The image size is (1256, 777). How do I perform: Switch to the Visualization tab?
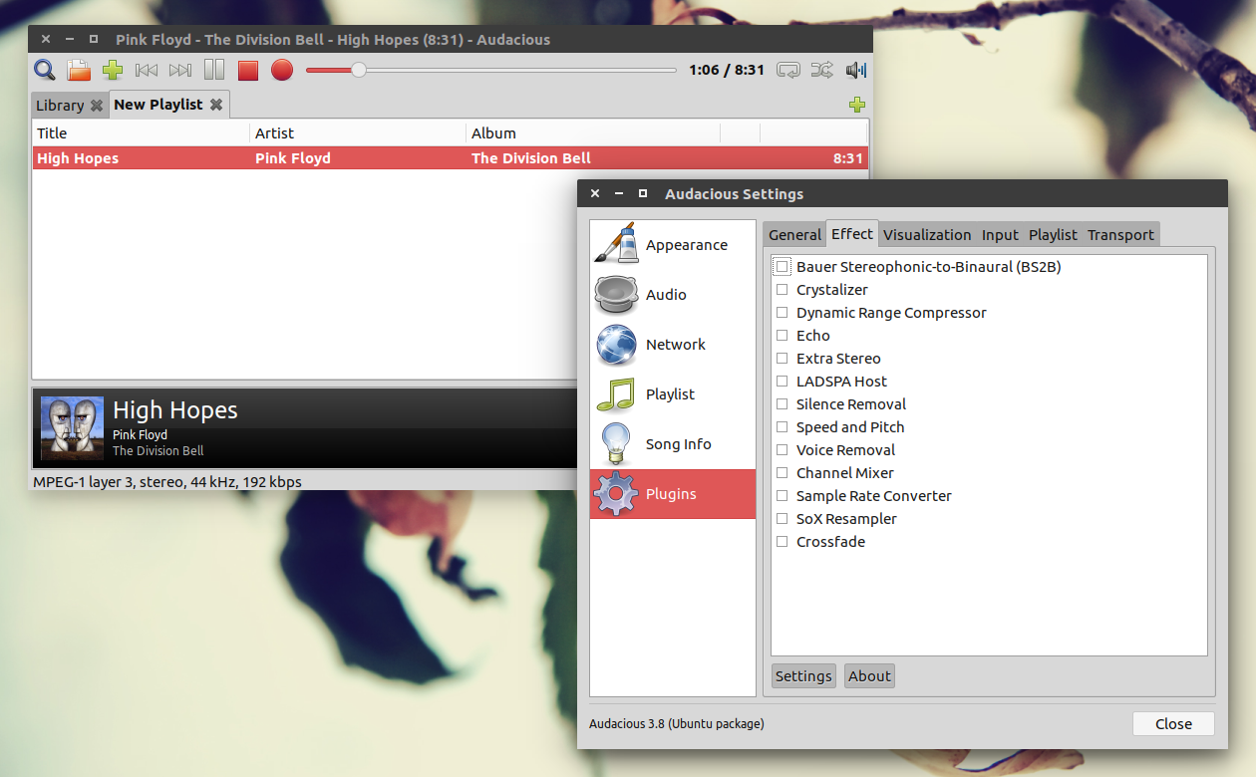[x=927, y=235]
